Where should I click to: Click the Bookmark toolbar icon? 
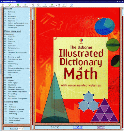coord(52,5)
